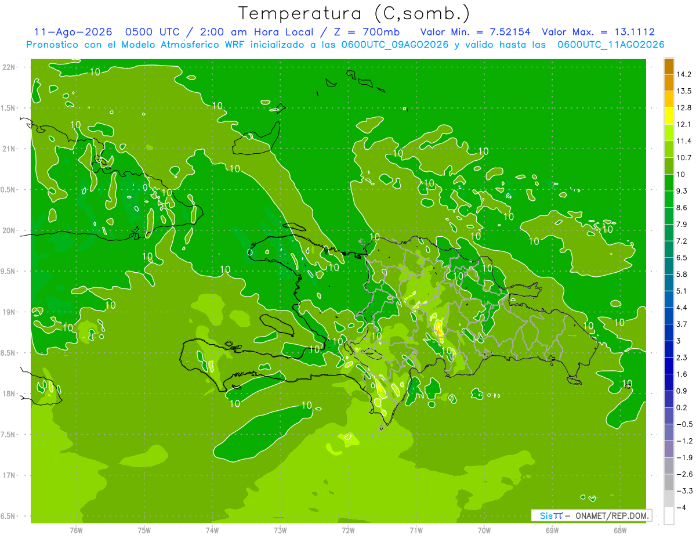Click the colorbar label "7.9"
696x538 pixels.
tap(682, 225)
